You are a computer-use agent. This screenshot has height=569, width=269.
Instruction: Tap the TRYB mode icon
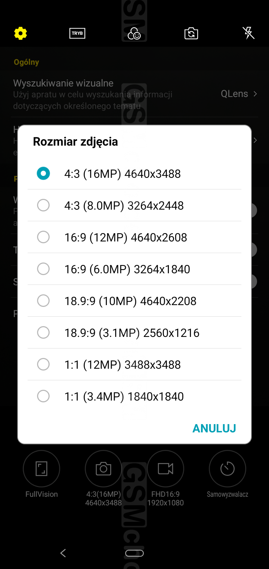pos(77,34)
